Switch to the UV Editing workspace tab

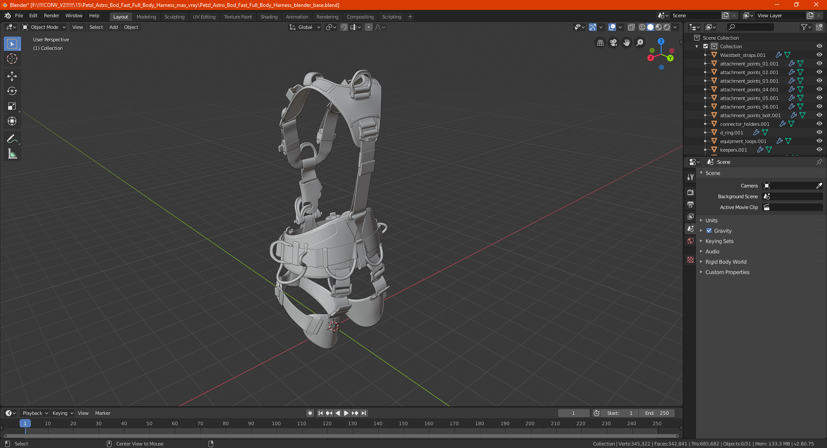[x=204, y=17]
